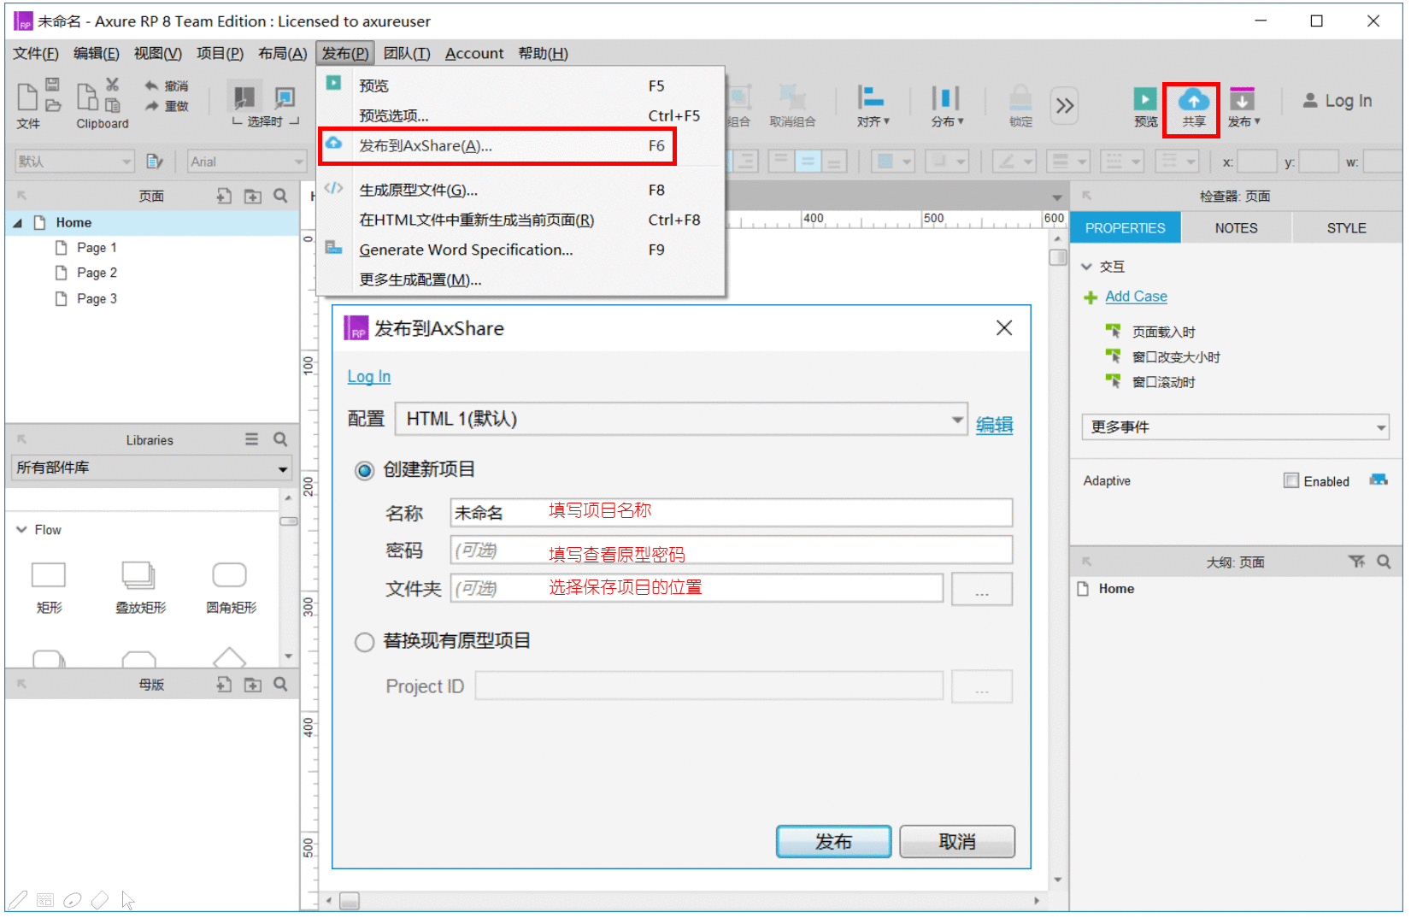1411x918 pixels.
Task: Open the HTML 1 configuration dropdown
Action: (681, 419)
